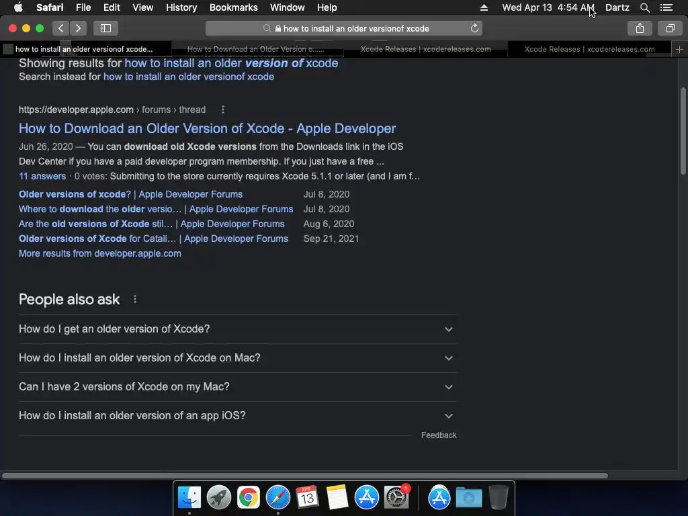Click the Feedback link below the questions
This screenshot has height=516, width=688.
[x=439, y=435]
